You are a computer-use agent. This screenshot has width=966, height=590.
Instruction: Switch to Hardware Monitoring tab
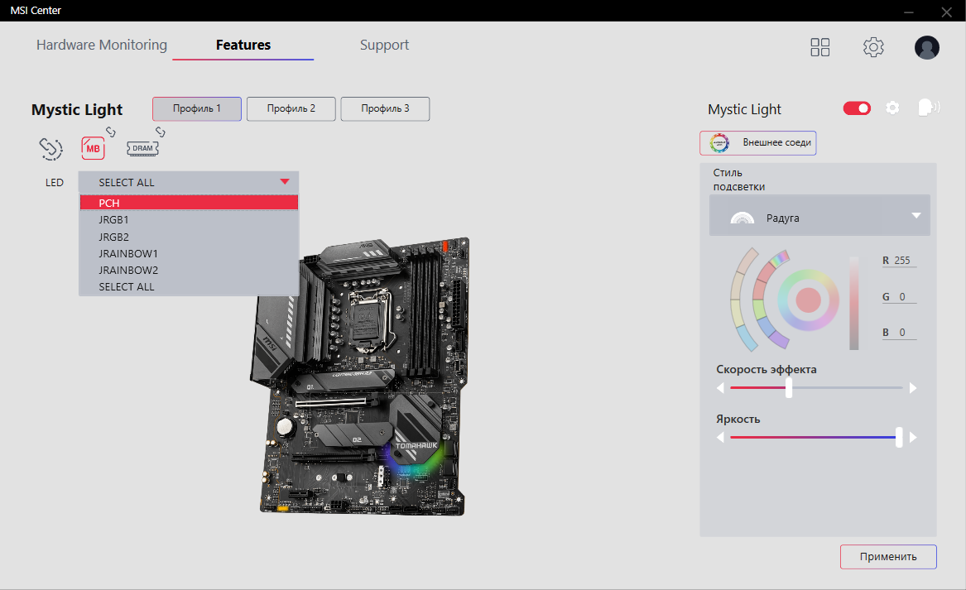pos(102,45)
